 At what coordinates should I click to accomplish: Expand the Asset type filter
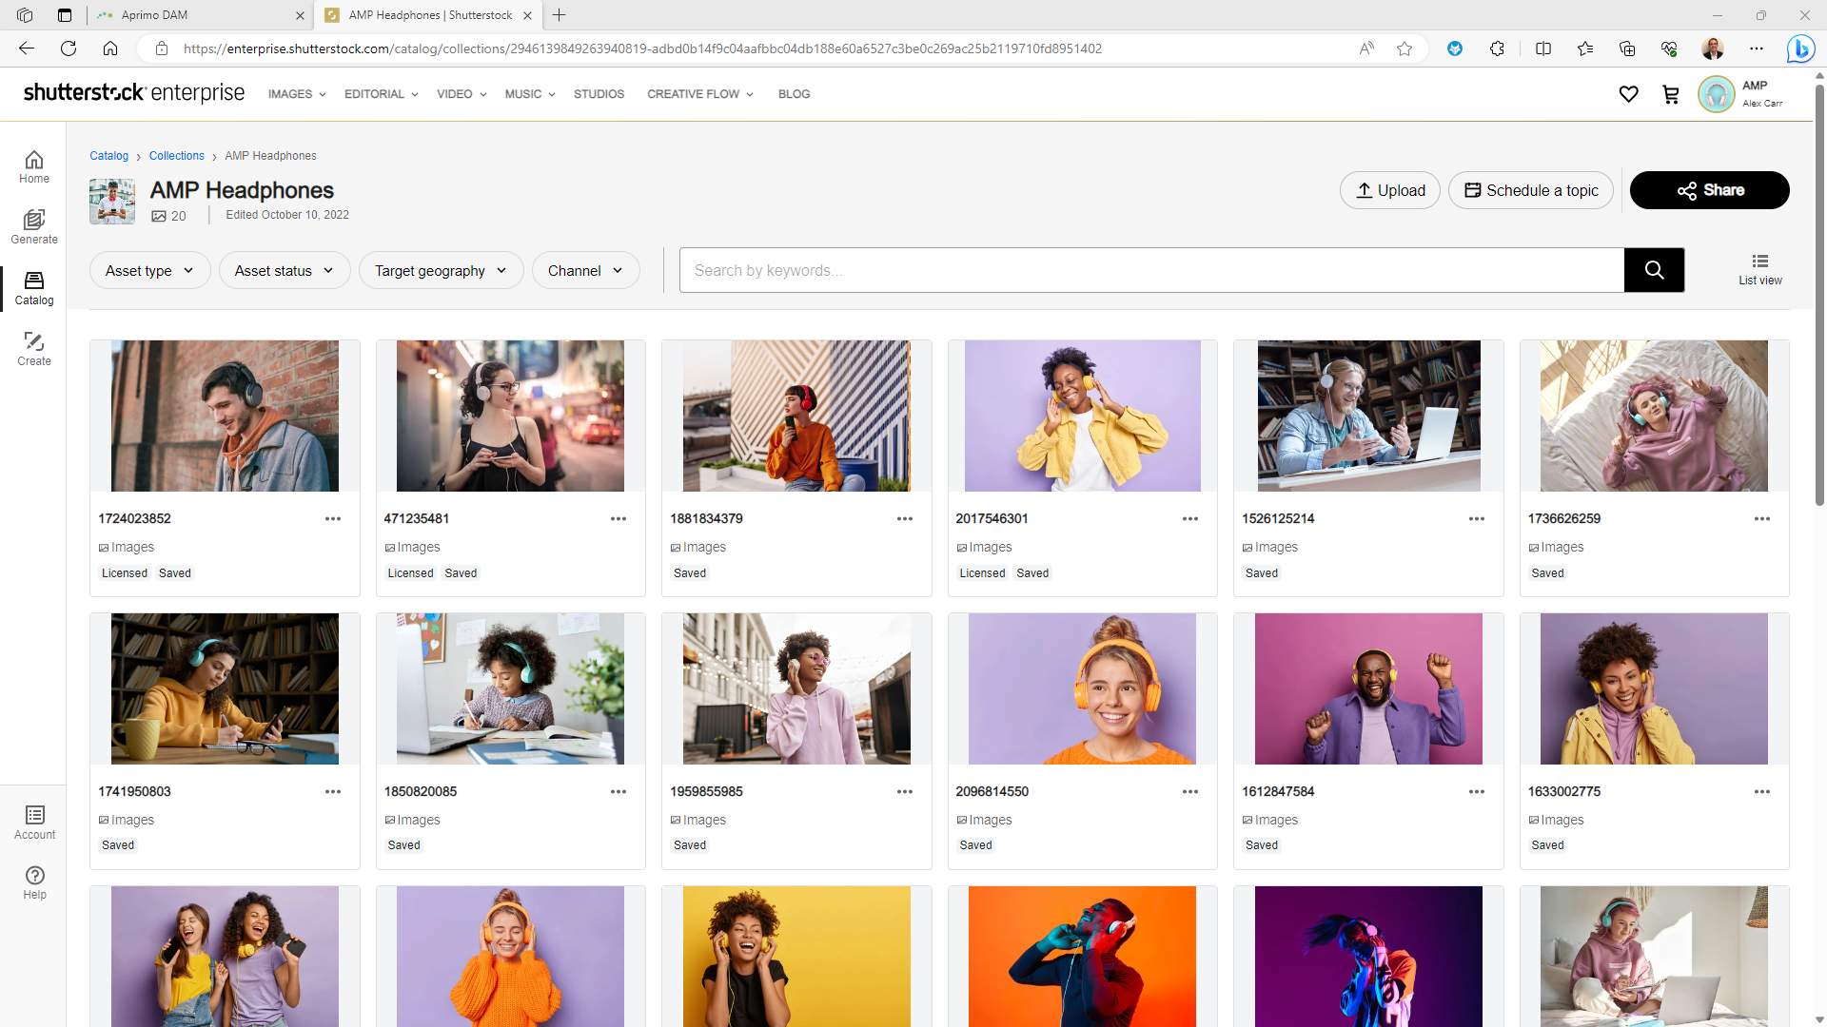[x=149, y=271]
